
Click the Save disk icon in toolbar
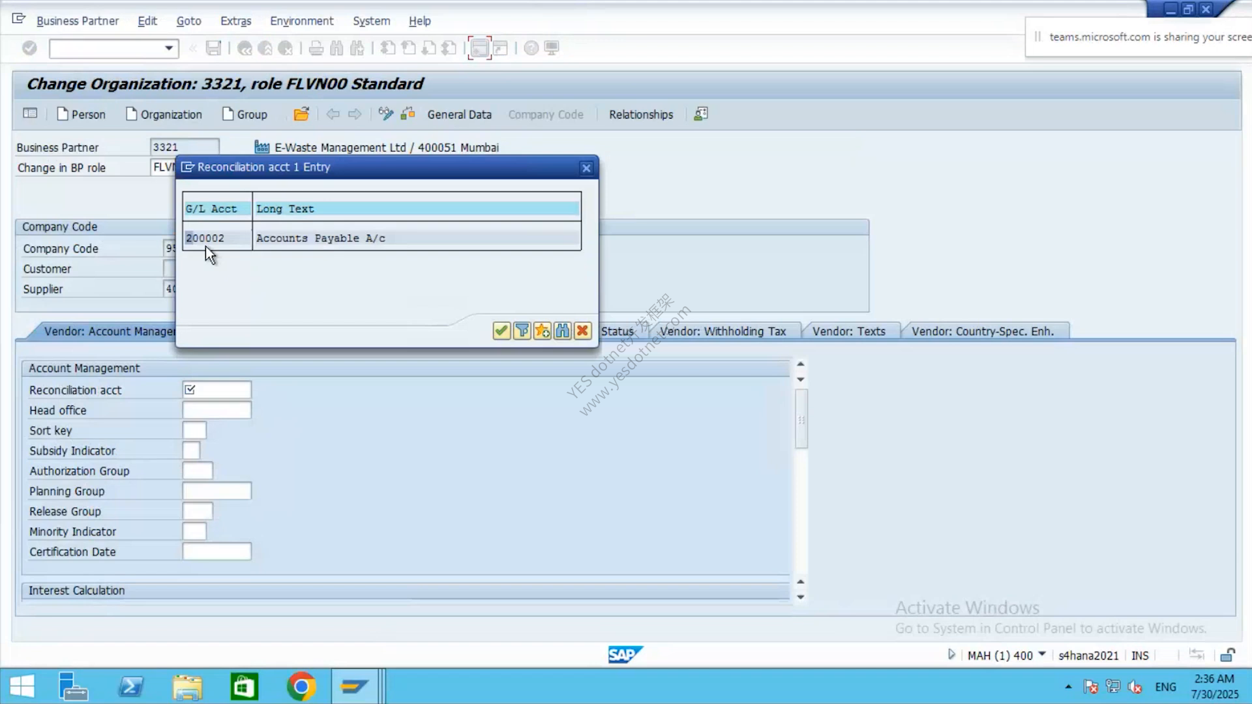(x=213, y=48)
